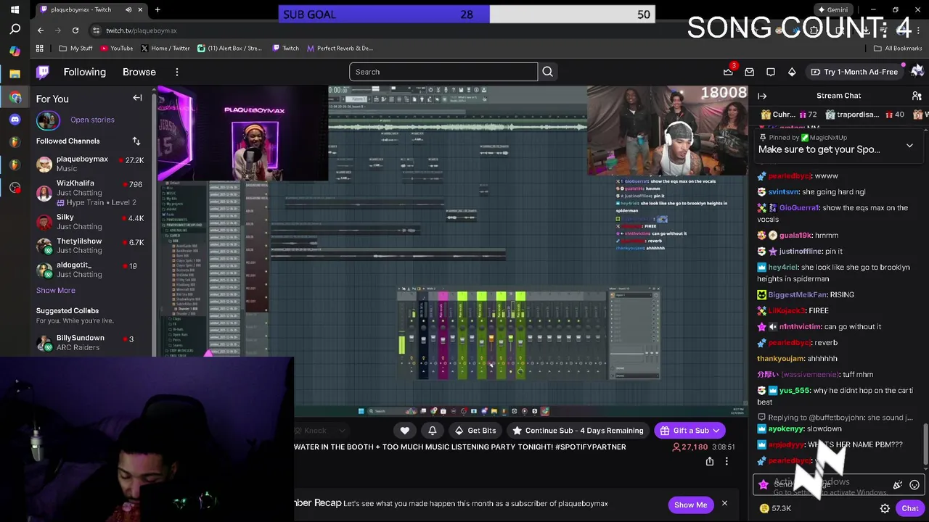Open All Bookmarks folder
929x522 pixels.
898,49
